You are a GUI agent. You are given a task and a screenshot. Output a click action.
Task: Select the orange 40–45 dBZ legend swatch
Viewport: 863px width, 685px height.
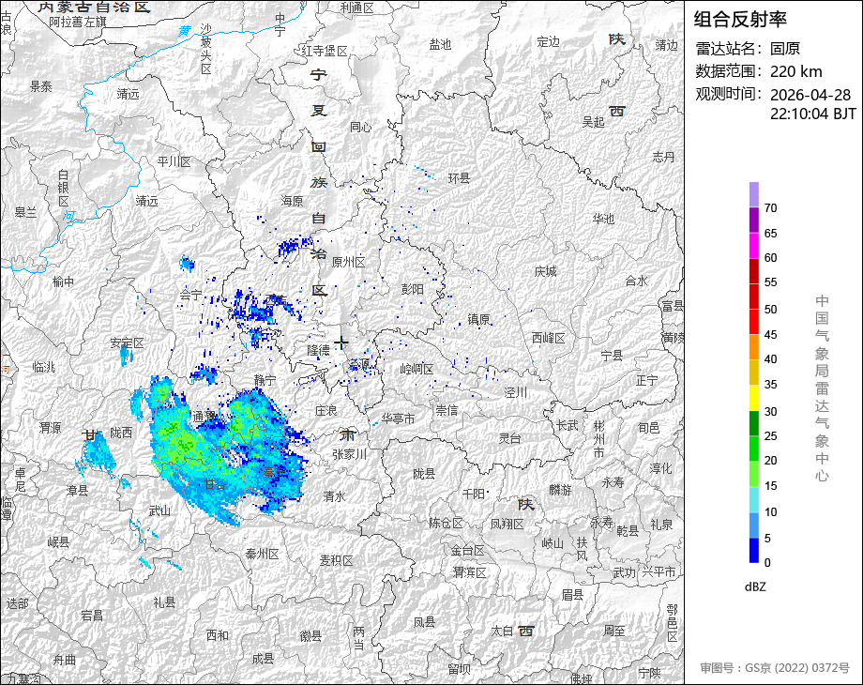(754, 347)
